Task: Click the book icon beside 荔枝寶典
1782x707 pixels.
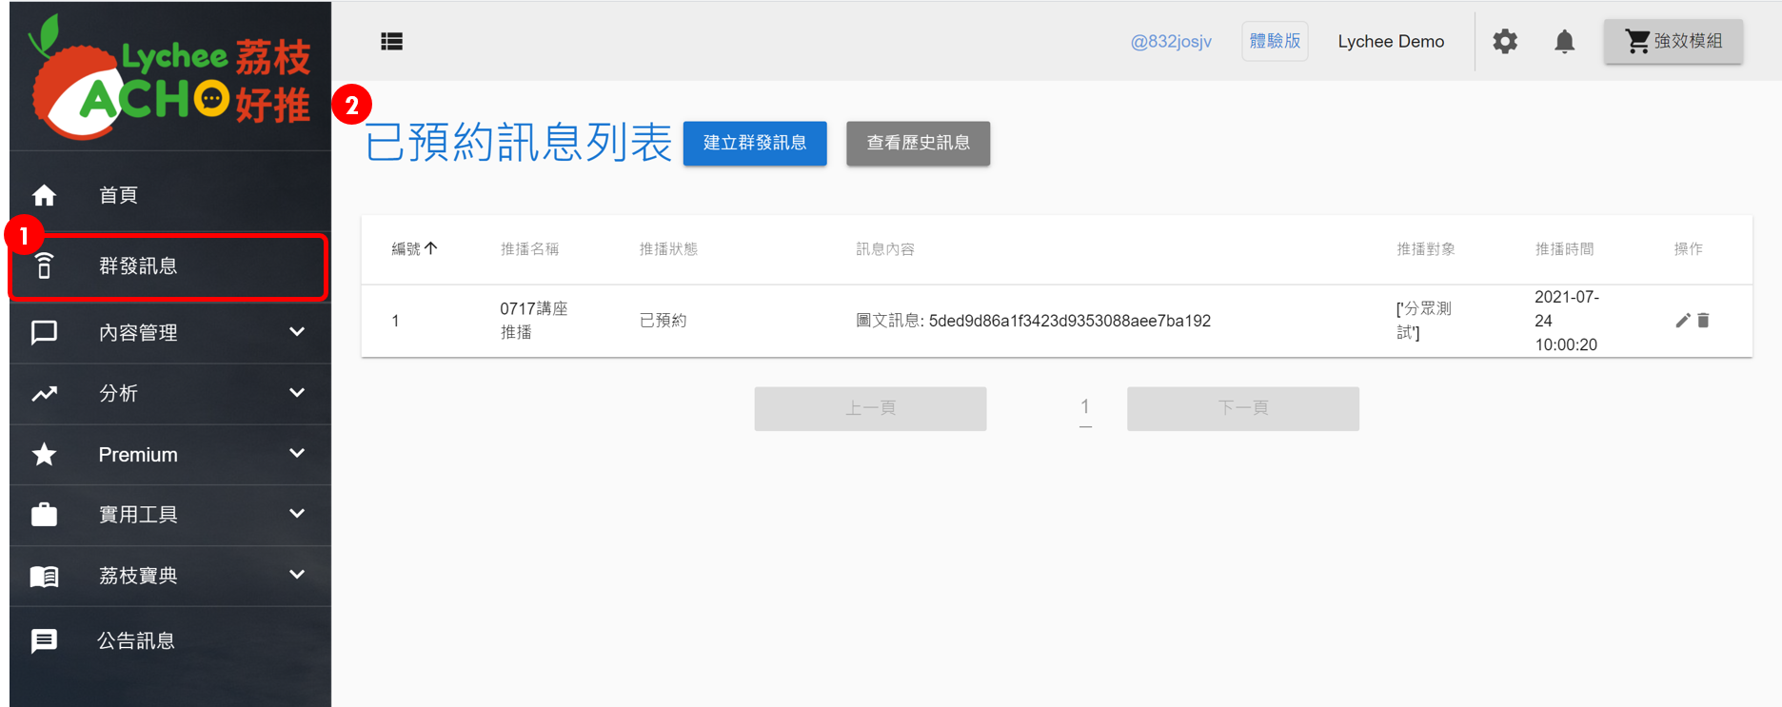Action: point(44,576)
